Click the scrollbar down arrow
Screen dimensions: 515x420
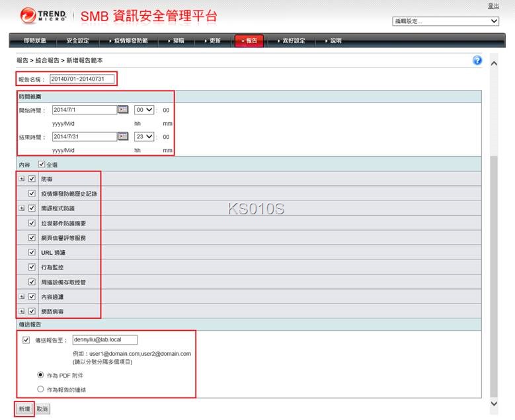(x=494, y=403)
